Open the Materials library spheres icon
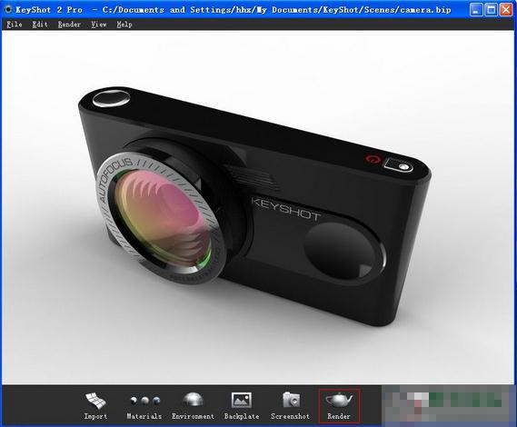 pyautogui.click(x=144, y=405)
